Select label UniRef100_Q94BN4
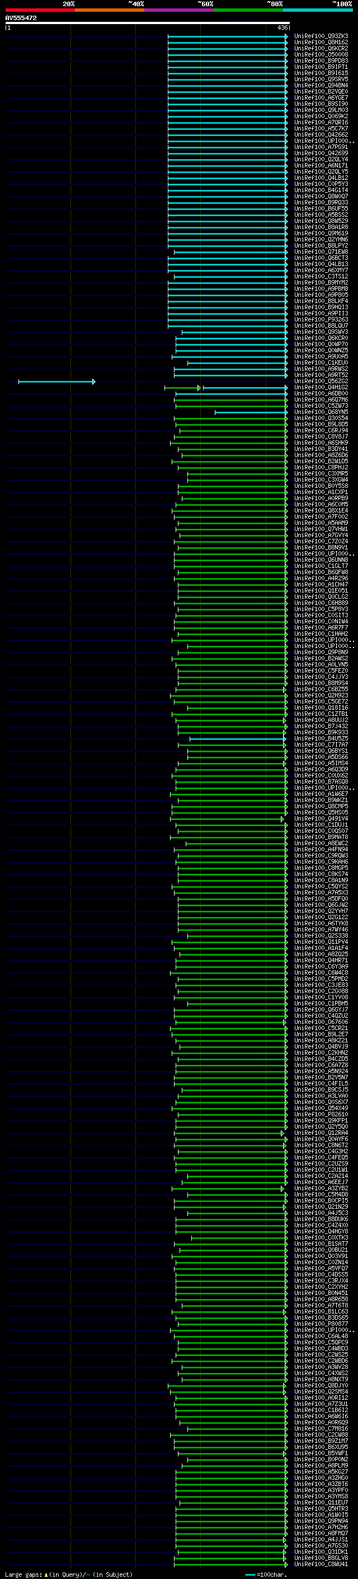This screenshot has height=1579, width=358. coord(321,85)
